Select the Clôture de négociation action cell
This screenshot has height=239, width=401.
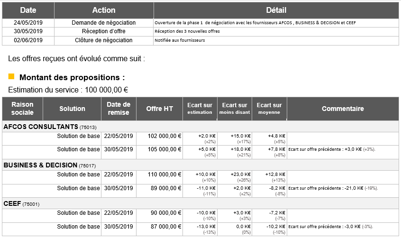[x=104, y=40]
